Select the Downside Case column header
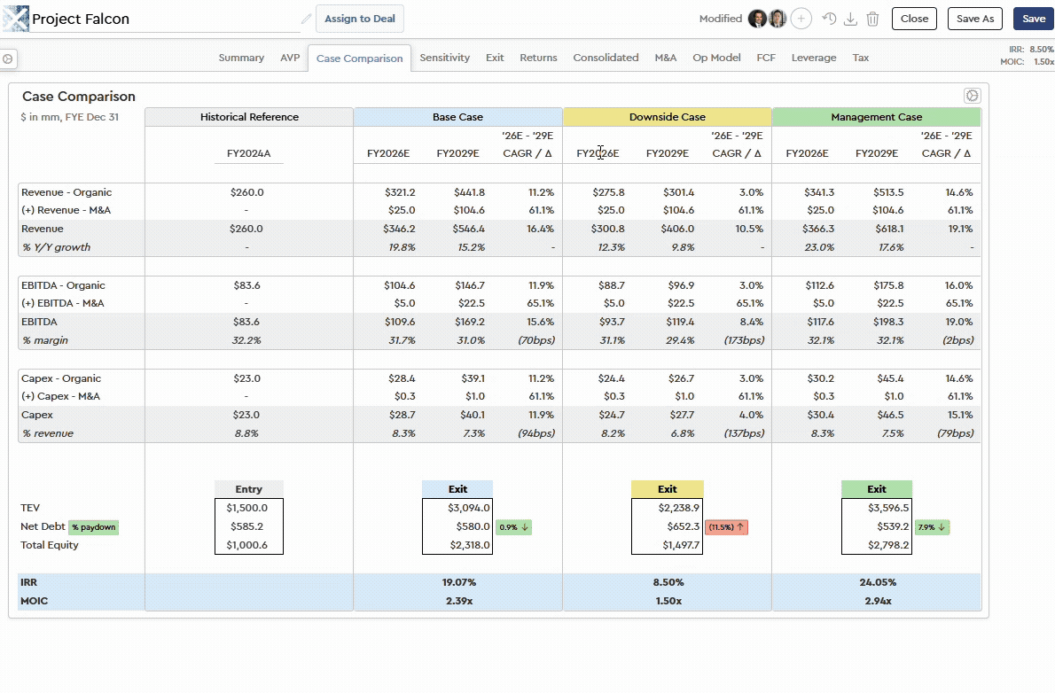The width and height of the screenshot is (1055, 693). coord(667,117)
